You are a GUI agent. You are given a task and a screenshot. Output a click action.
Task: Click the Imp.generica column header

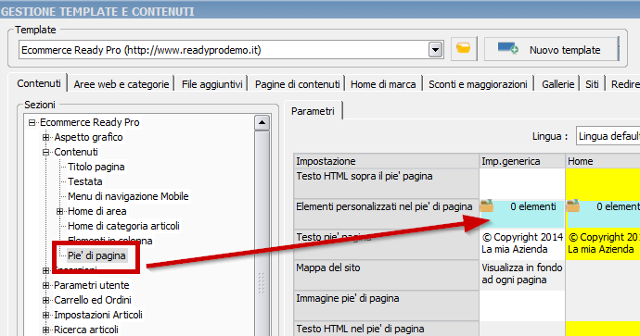click(522, 161)
